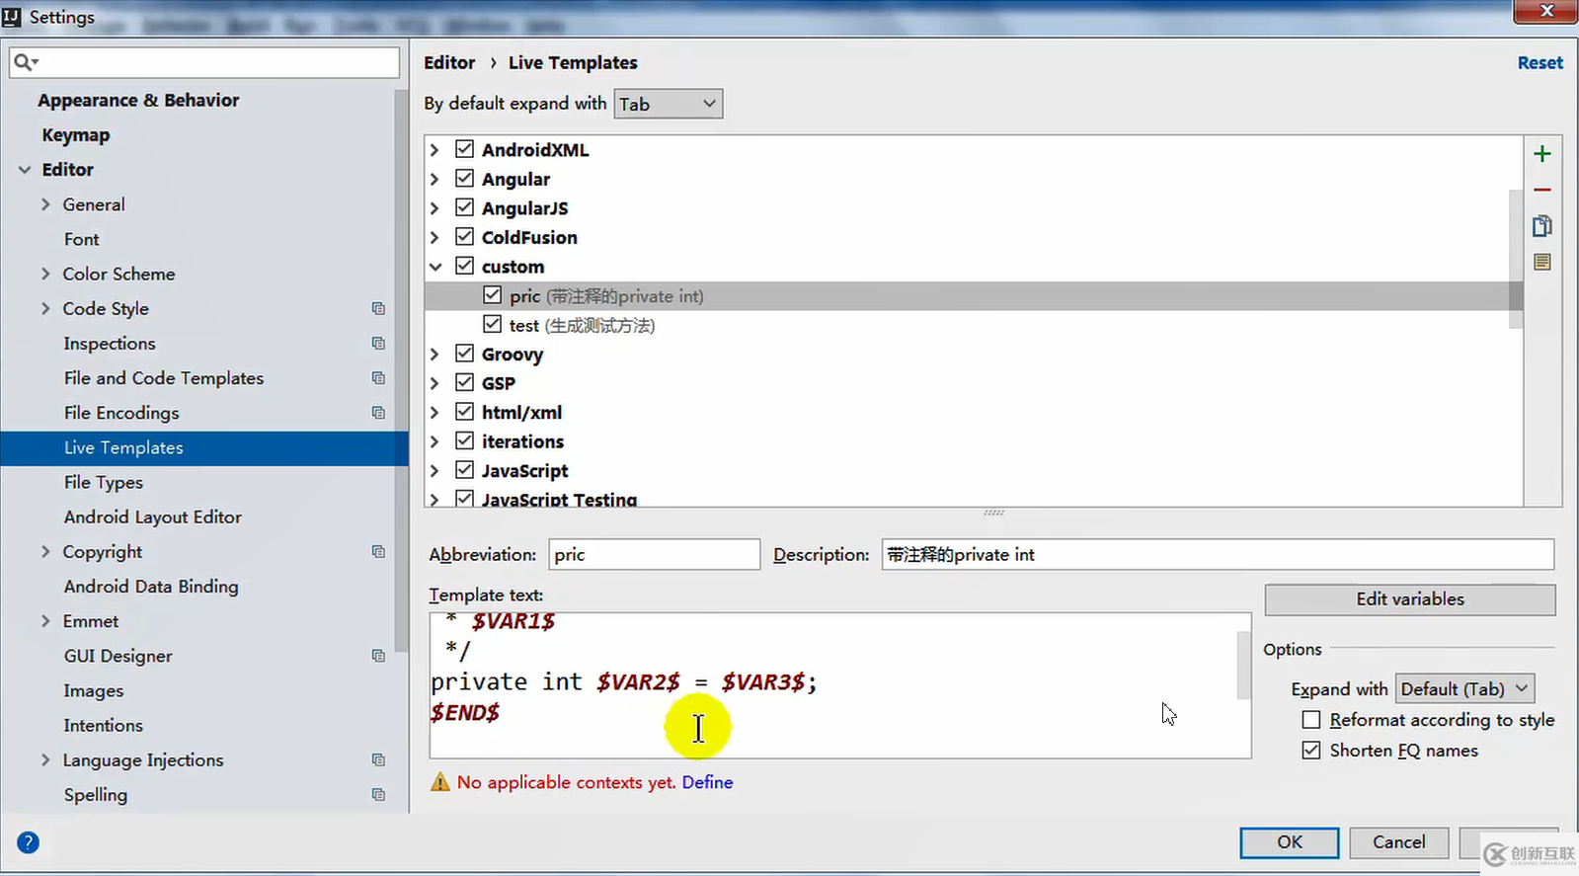Disable the Angular template group checkbox
The image size is (1579, 876).
click(464, 179)
